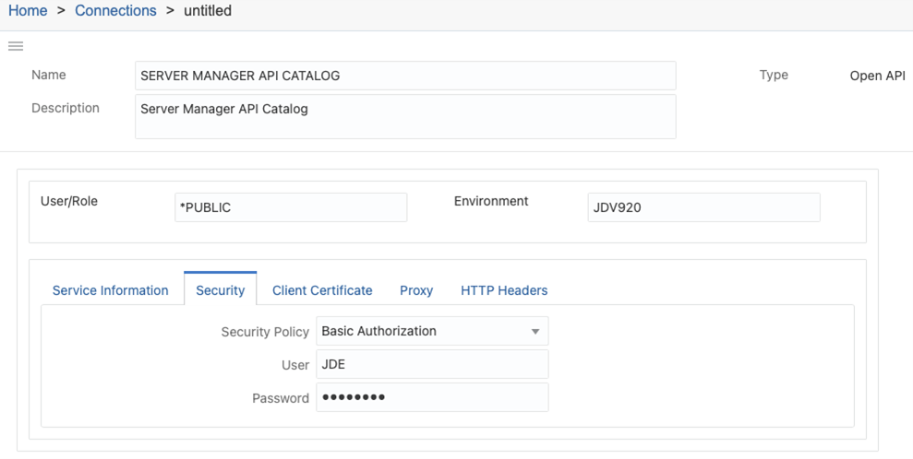This screenshot has width=913, height=459.
Task: Focus the masked Password field
Action: point(432,397)
